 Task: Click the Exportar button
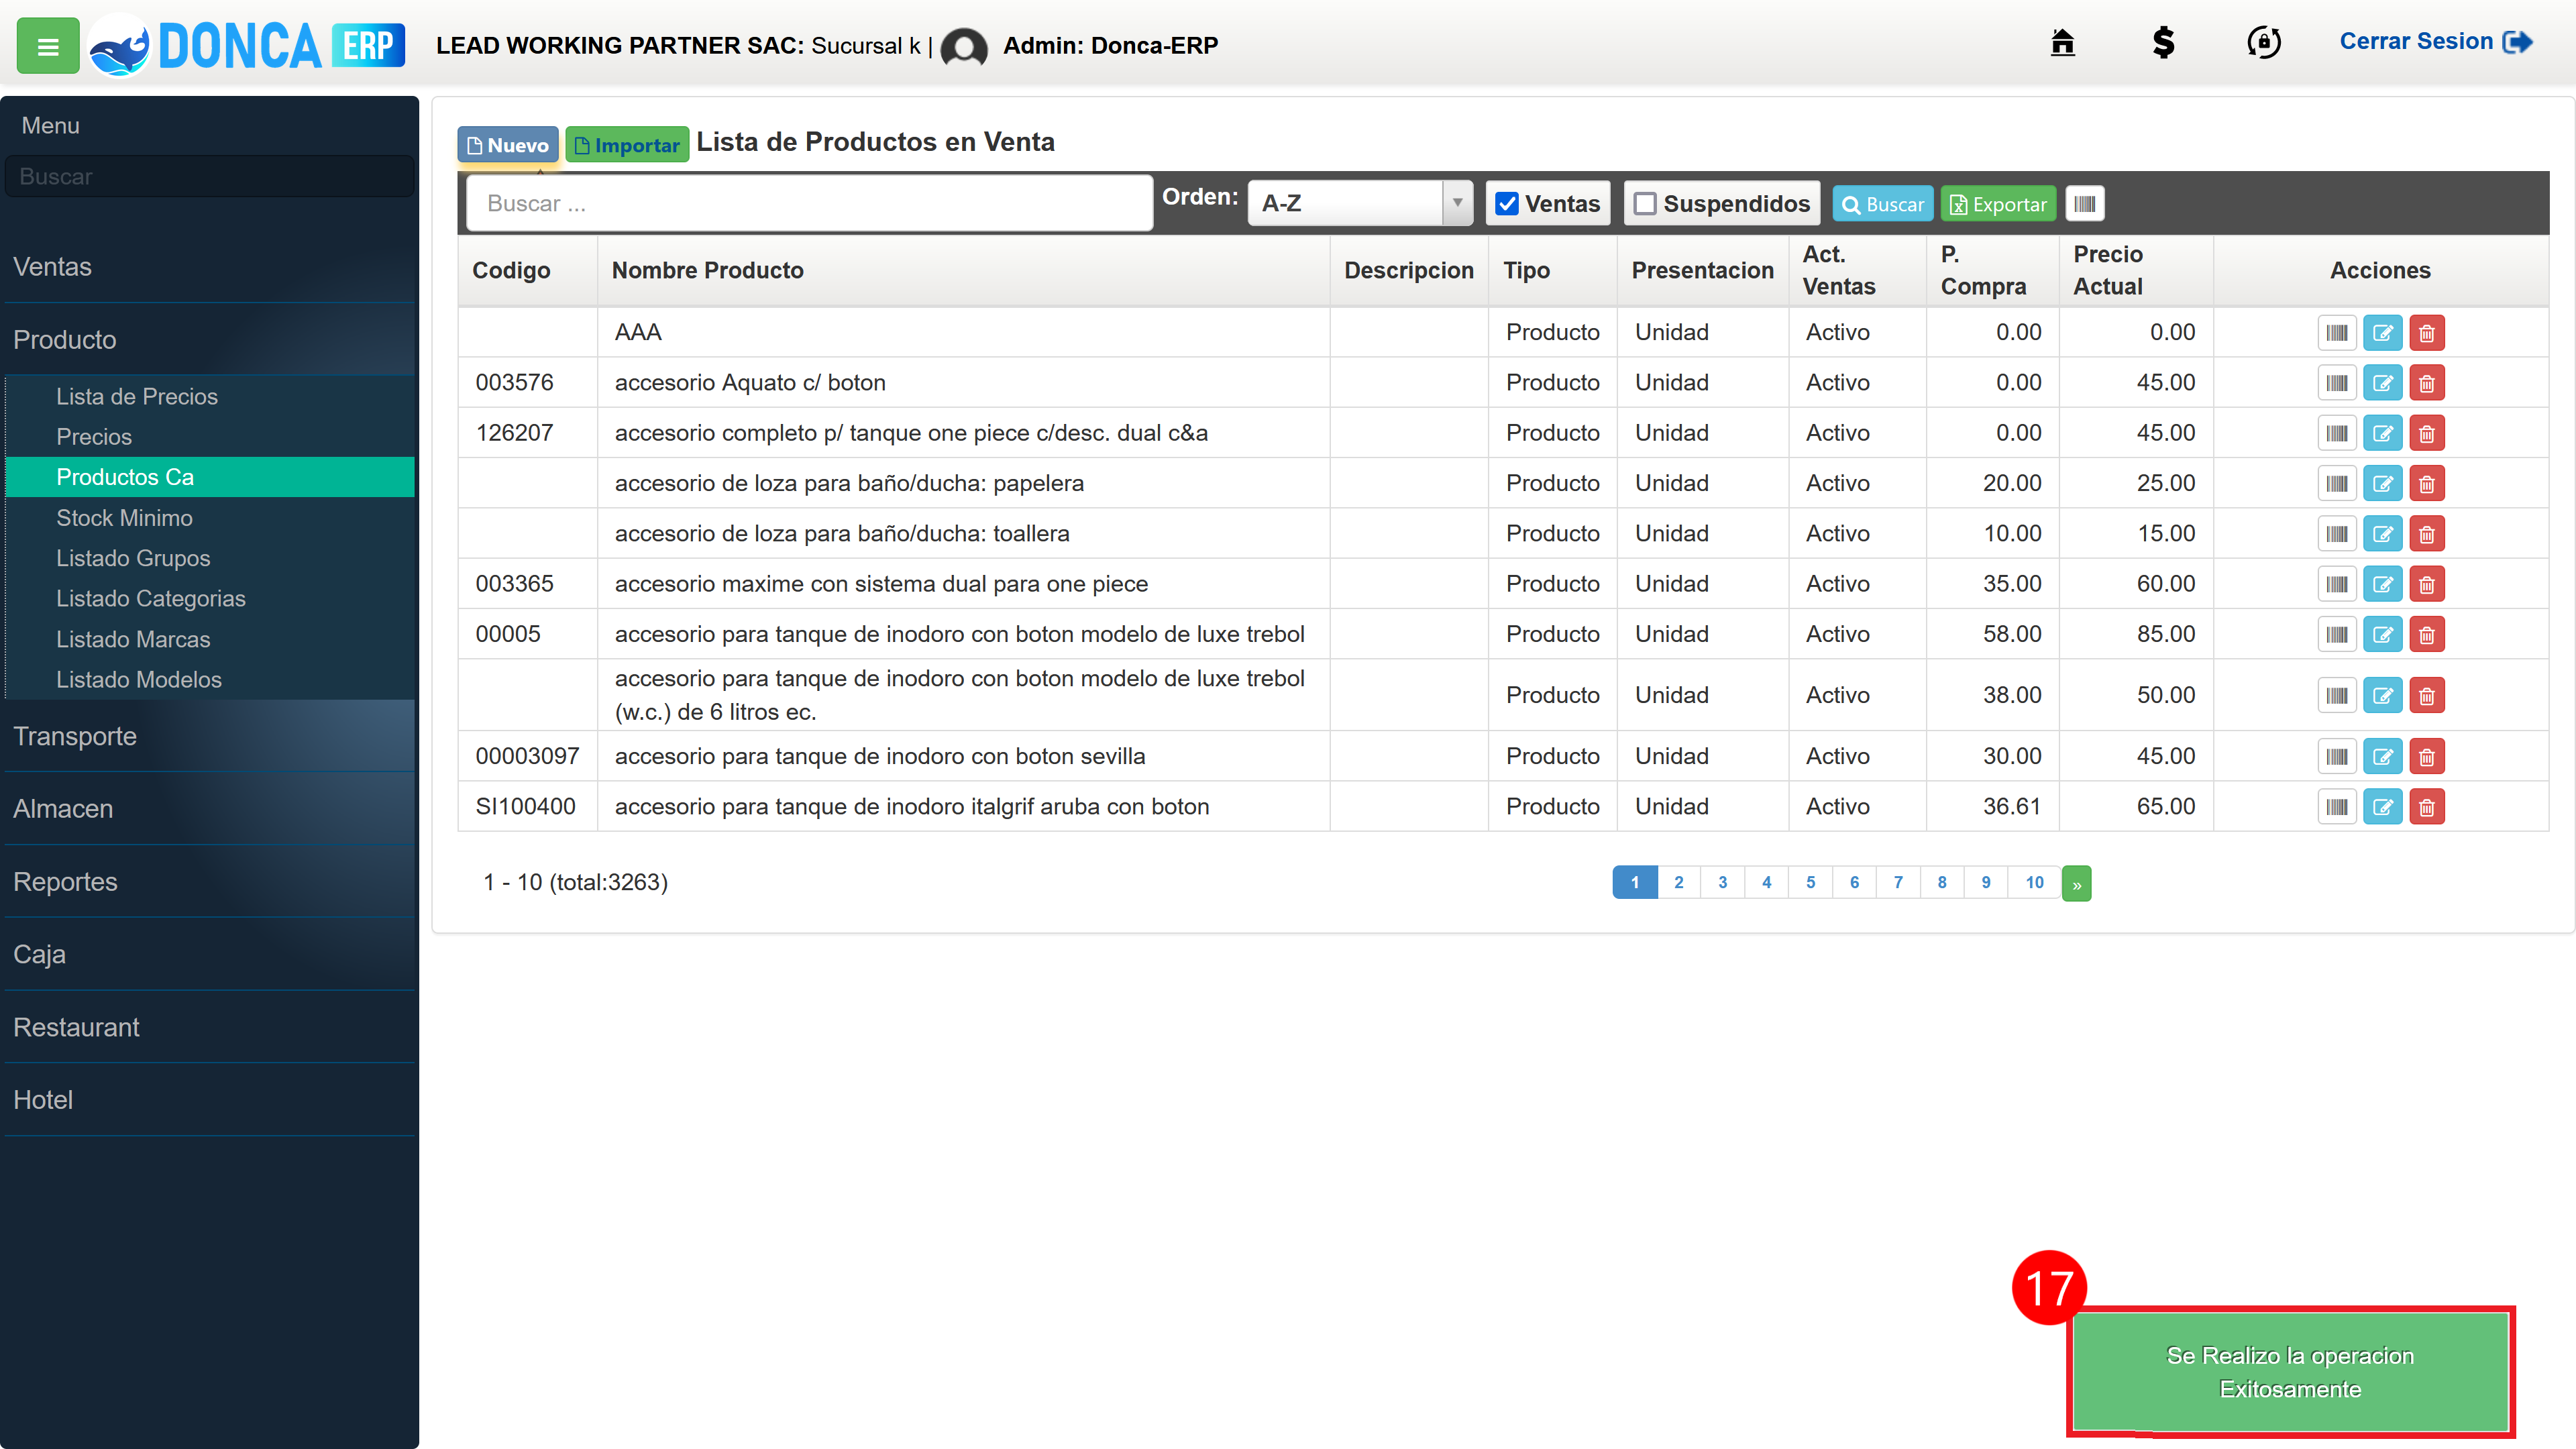click(1998, 204)
